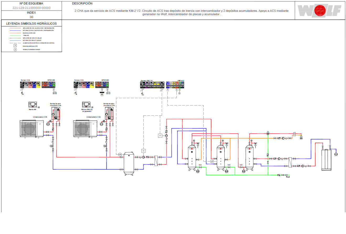Click the recirculation pump on orange line
Screen dimensions: 346x234
[283, 138]
